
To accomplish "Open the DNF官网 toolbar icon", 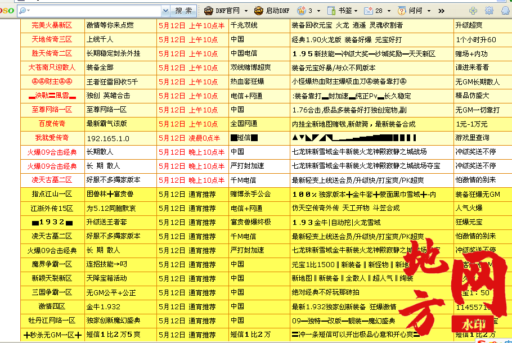I will 209,11.
